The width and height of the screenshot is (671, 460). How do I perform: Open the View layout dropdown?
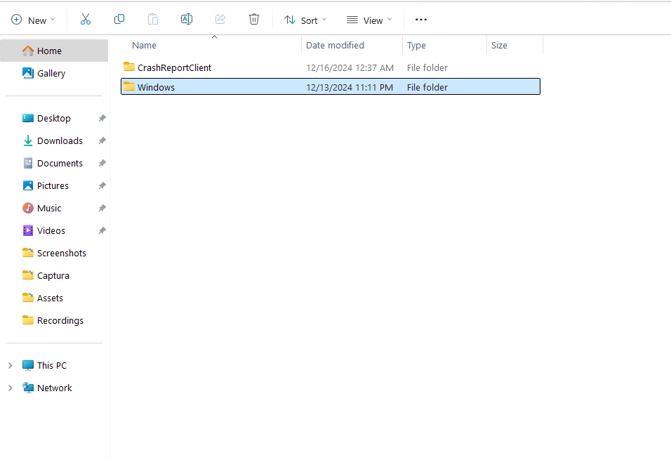click(x=369, y=20)
